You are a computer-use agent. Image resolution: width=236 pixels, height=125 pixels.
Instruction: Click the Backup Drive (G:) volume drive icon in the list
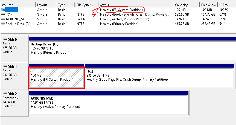[x=3, y=24]
